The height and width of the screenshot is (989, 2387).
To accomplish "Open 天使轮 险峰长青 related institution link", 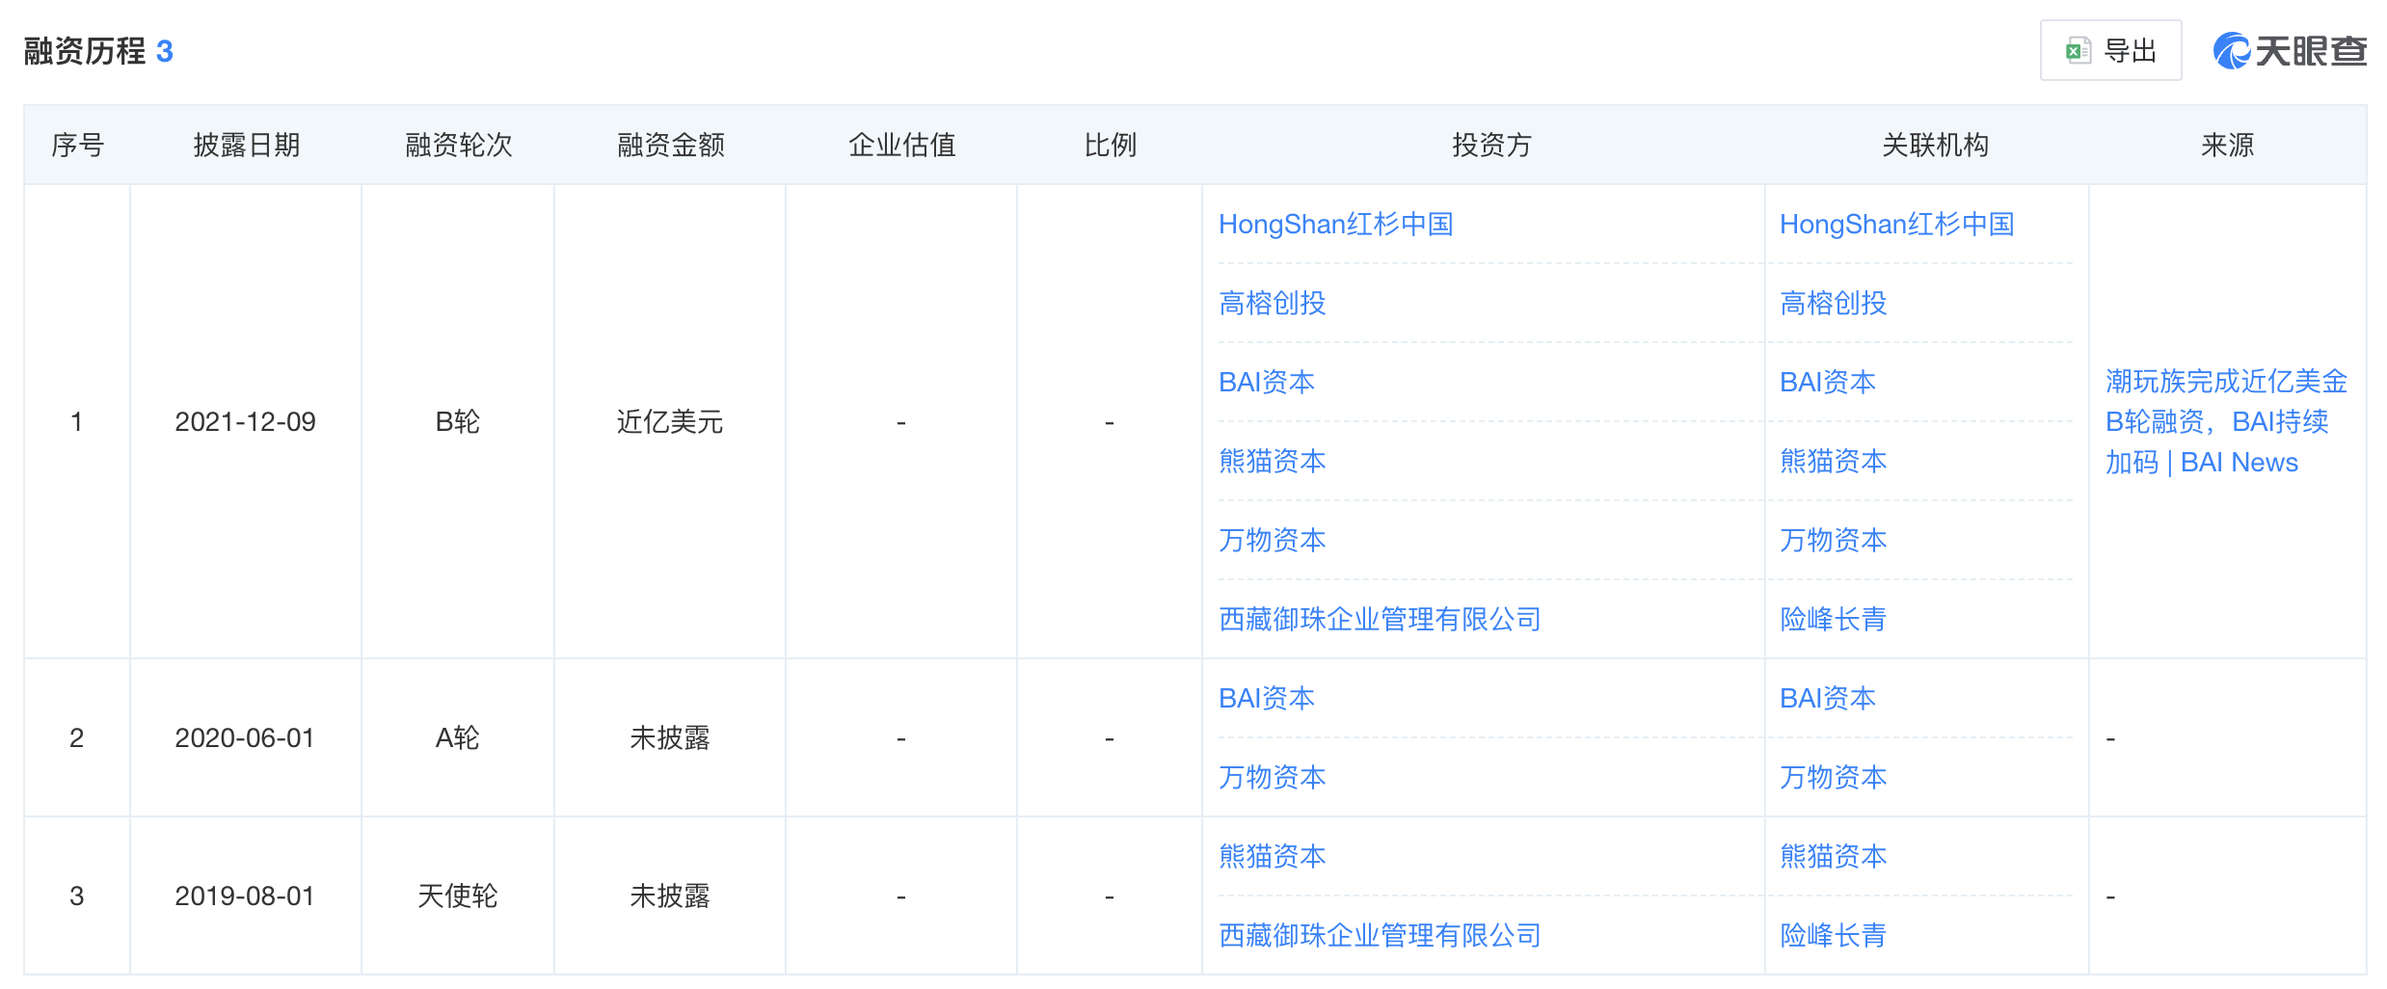I will tap(1833, 936).
